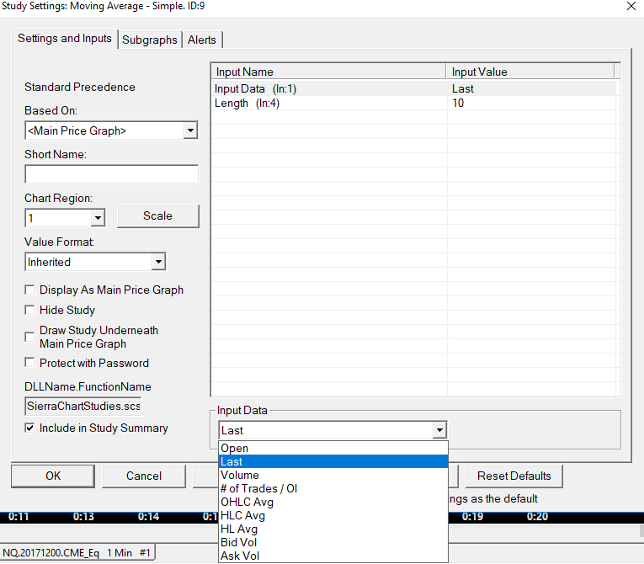644x564 pixels.
Task: Open the Alerts tab
Action: click(x=202, y=40)
